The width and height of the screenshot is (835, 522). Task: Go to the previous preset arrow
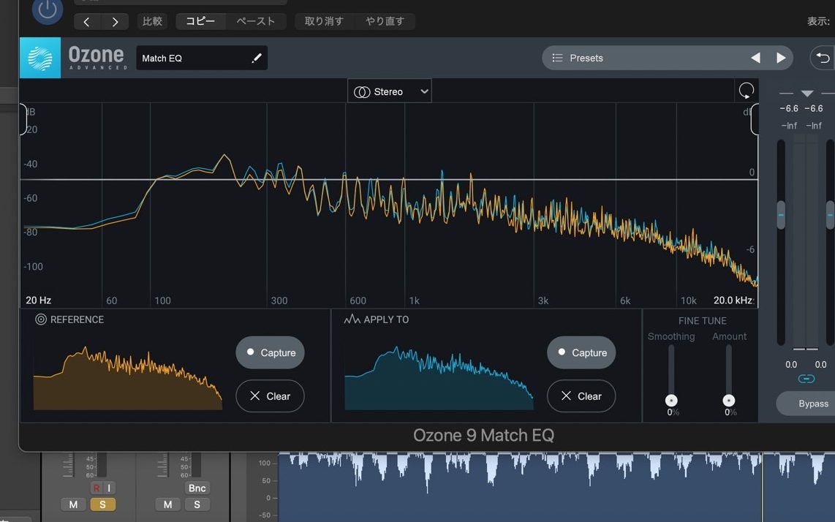[755, 58]
